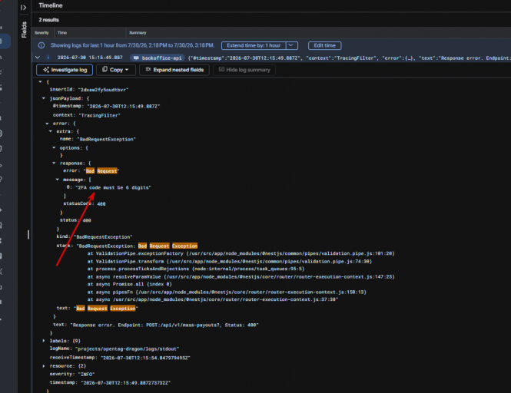
Task: Click the Edit time button
Action: 324,45
